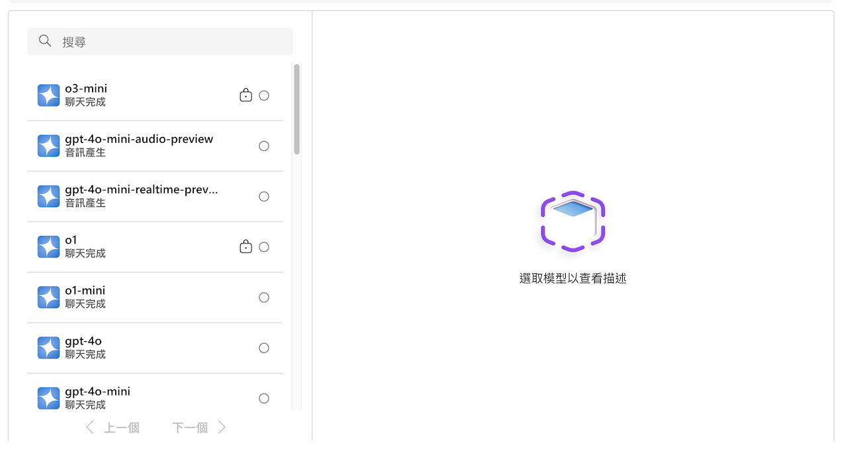847x453 pixels.
Task: Click the gpt-4o-mini-realtime-prev... model name
Action: pos(142,190)
